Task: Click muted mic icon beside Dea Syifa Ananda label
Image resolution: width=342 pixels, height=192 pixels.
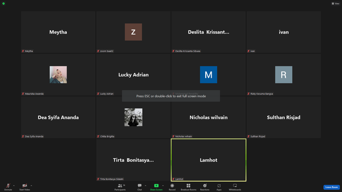Action: coord(23,137)
